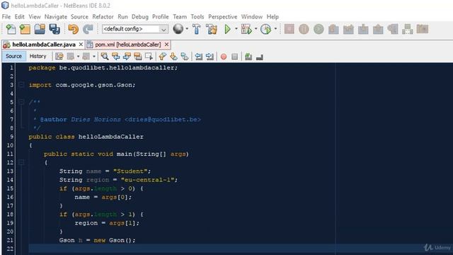This screenshot has width=453, height=255.
Task: Click Find Previous Occurrence icon
Action: click(x=116, y=57)
